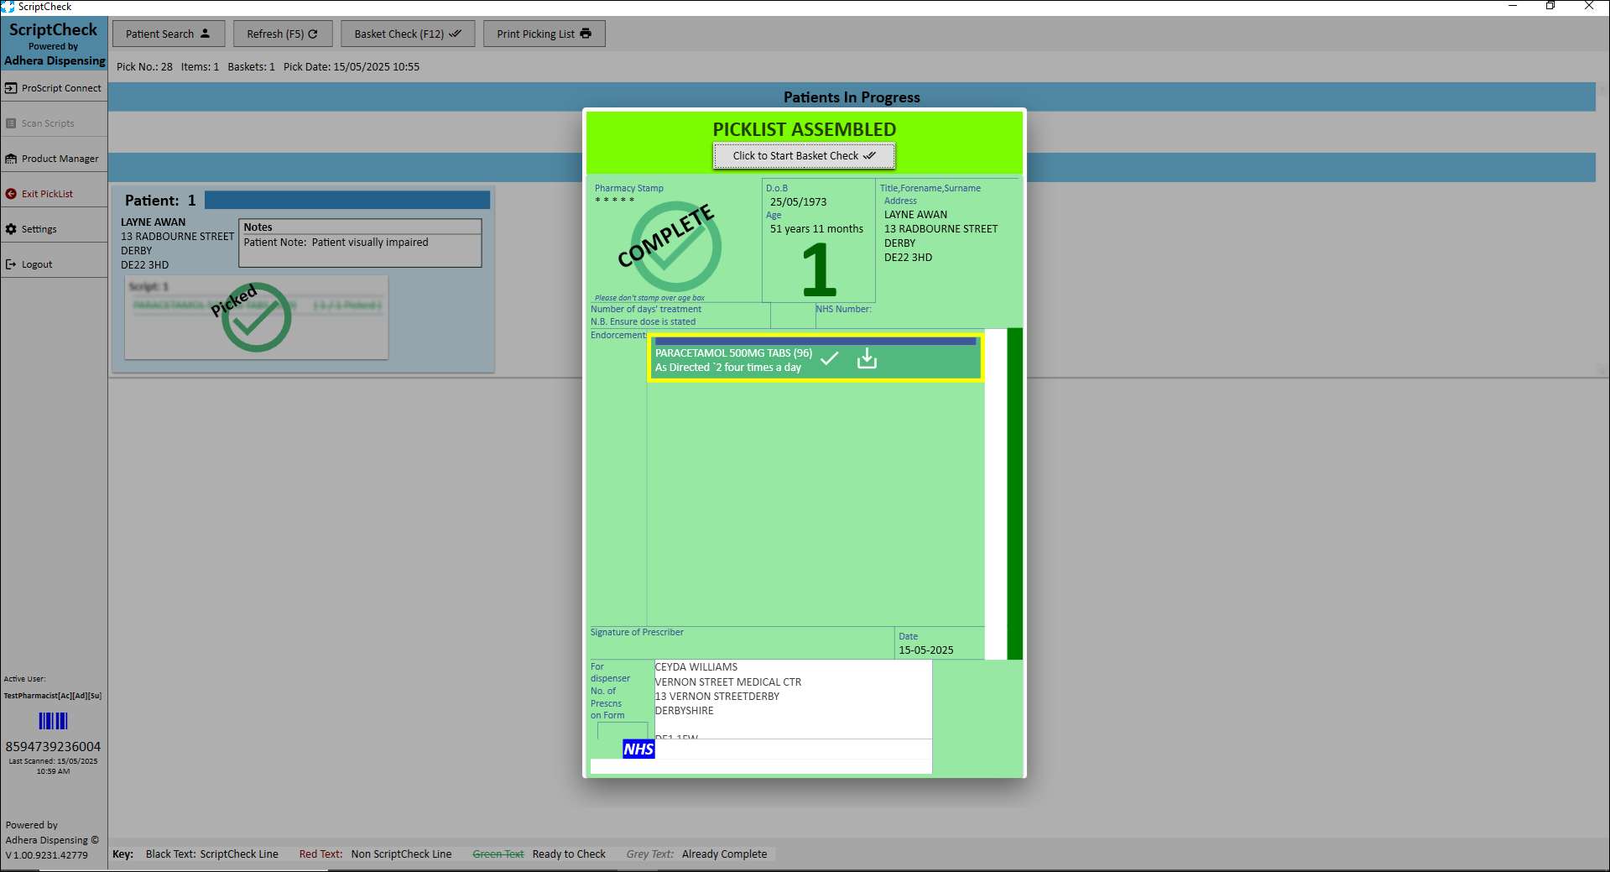Click user barcode number 8594739236004
1610x872 pixels.
(x=53, y=747)
